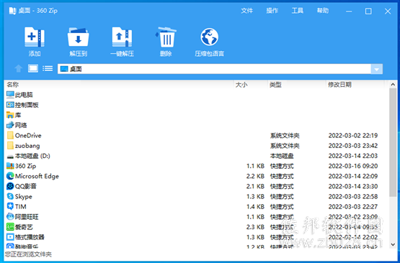Click the 您正在浏览文件夹 status bar text
Viewport: 400px width, 263px height.
click(28, 254)
